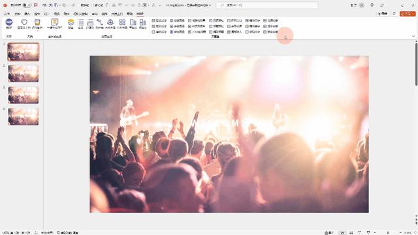The height and width of the screenshot is (235, 418).
Task: Switch to Normal view from the status bar
Action: [342, 232]
